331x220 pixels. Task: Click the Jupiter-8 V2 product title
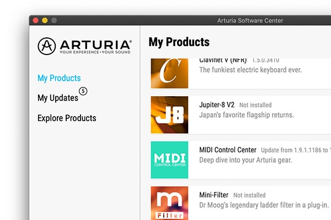217,105
